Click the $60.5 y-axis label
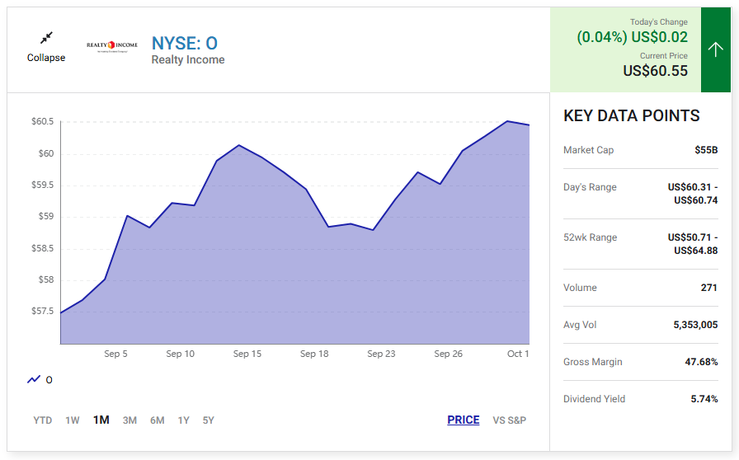This screenshot has height=460, width=739. tap(42, 122)
